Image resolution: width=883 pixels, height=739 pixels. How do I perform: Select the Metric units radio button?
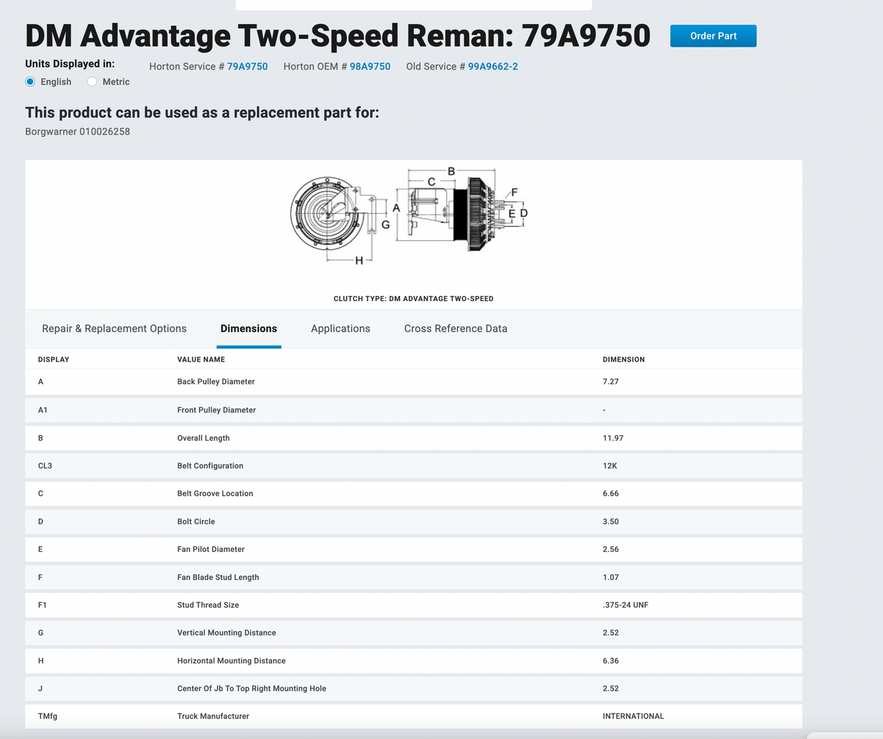[x=92, y=81]
